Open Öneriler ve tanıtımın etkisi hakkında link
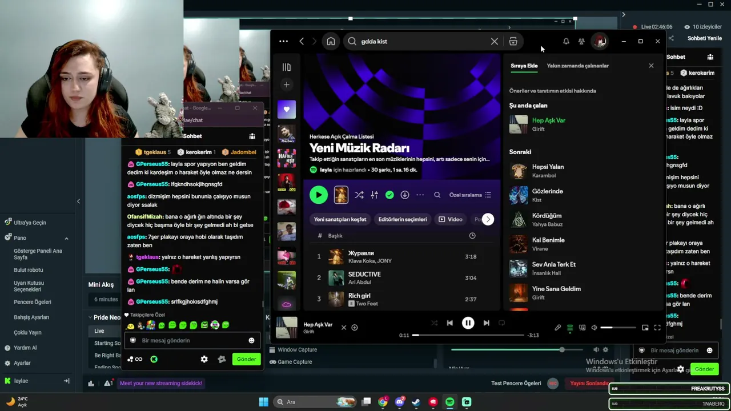Screen dimensions: 731x411 (x=552, y=91)
